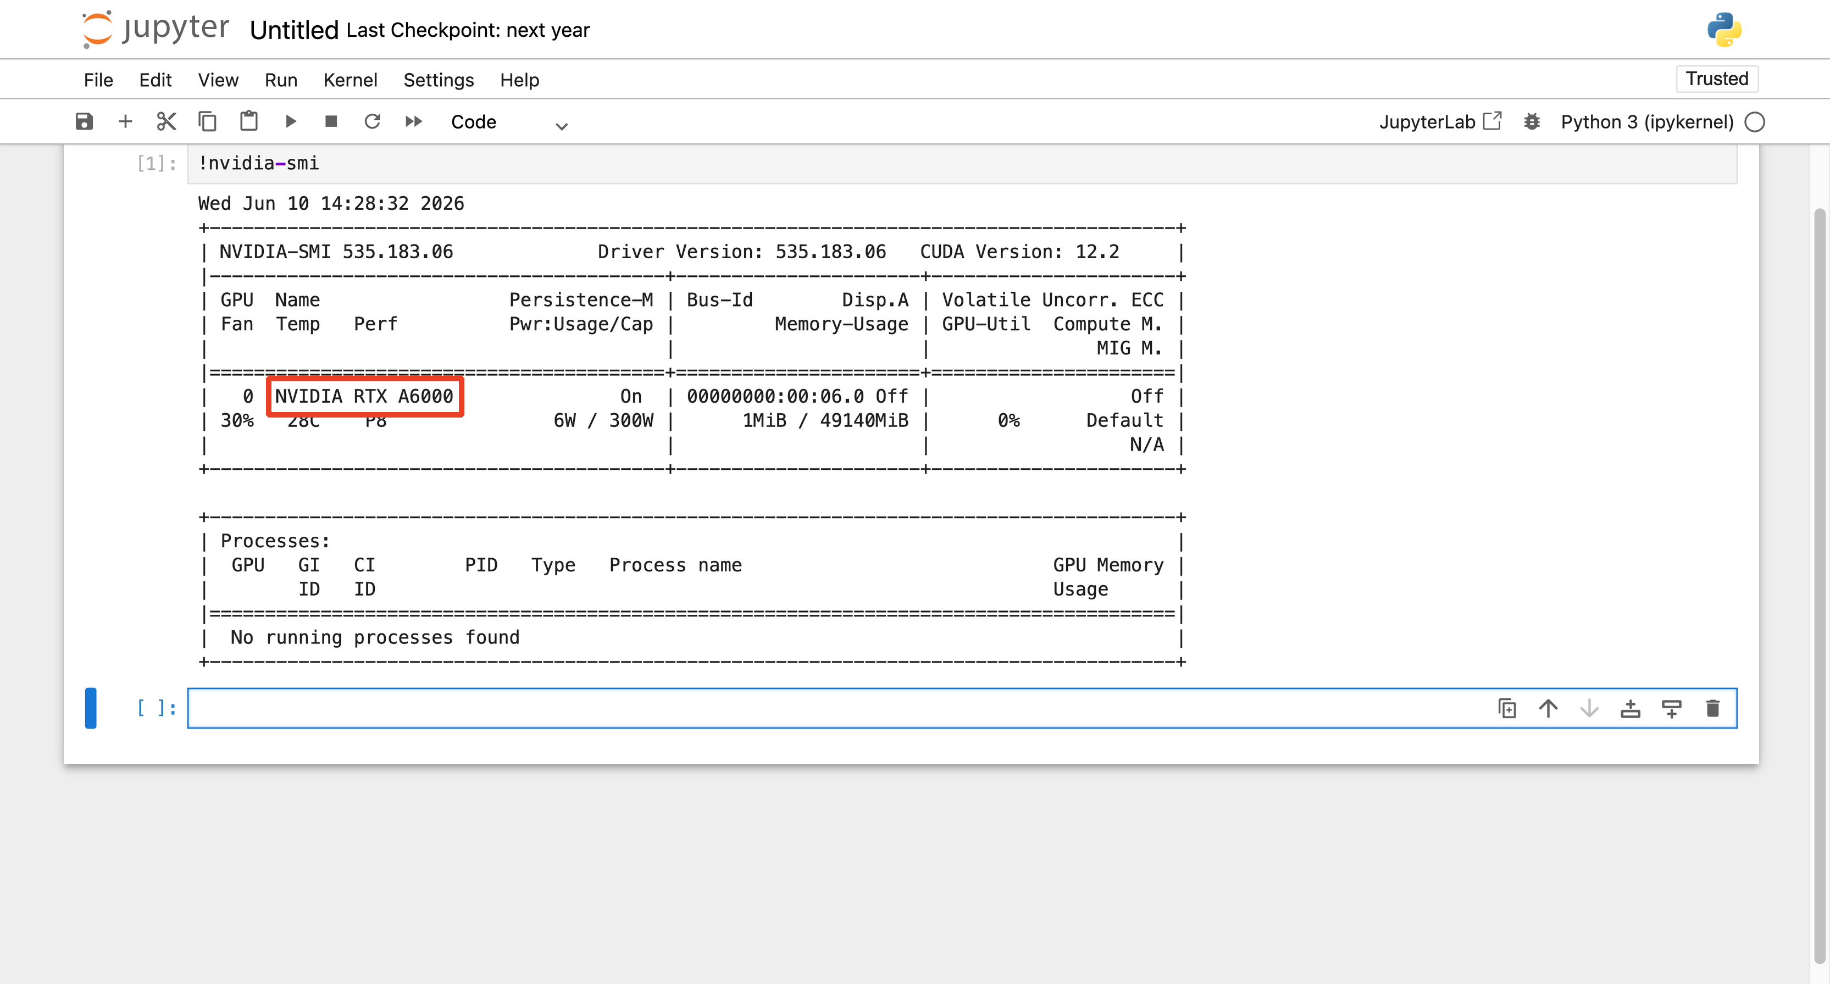The height and width of the screenshot is (984, 1830).
Task: Open the Run menu
Action: (x=281, y=80)
